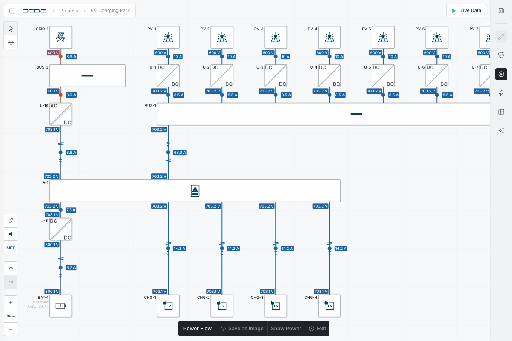The height and width of the screenshot is (341, 512).
Task: Open the lightning bolt panel in sidebar
Action: pos(501,93)
